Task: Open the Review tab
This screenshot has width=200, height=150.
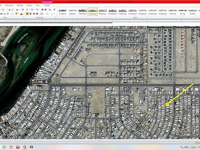Action: click(29, 5)
